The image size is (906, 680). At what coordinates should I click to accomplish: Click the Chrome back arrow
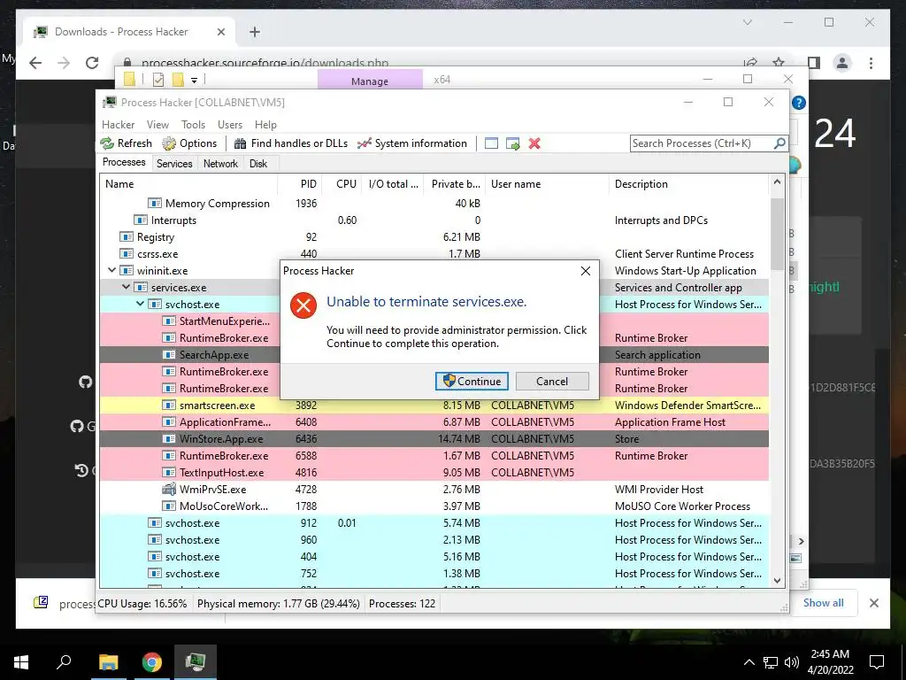tap(35, 63)
